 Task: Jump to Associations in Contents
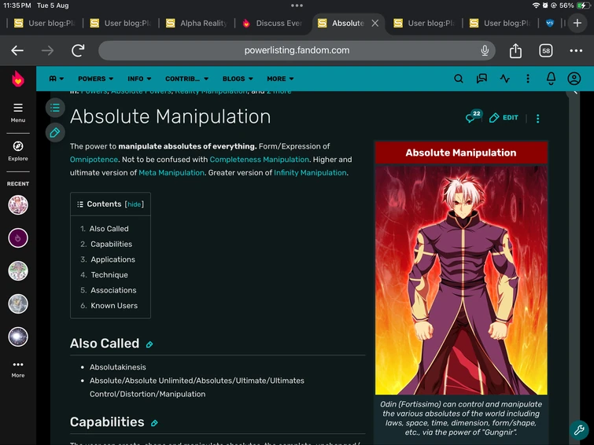(x=113, y=290)
